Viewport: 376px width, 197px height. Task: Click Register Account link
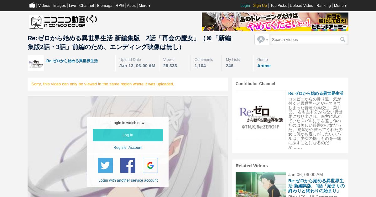tap(128, 148)
